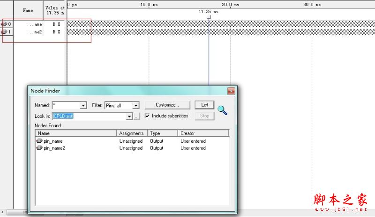This screenshot has width=375, height=217.
Task: Open the Customize... options
Action: (x=167, y=105)
